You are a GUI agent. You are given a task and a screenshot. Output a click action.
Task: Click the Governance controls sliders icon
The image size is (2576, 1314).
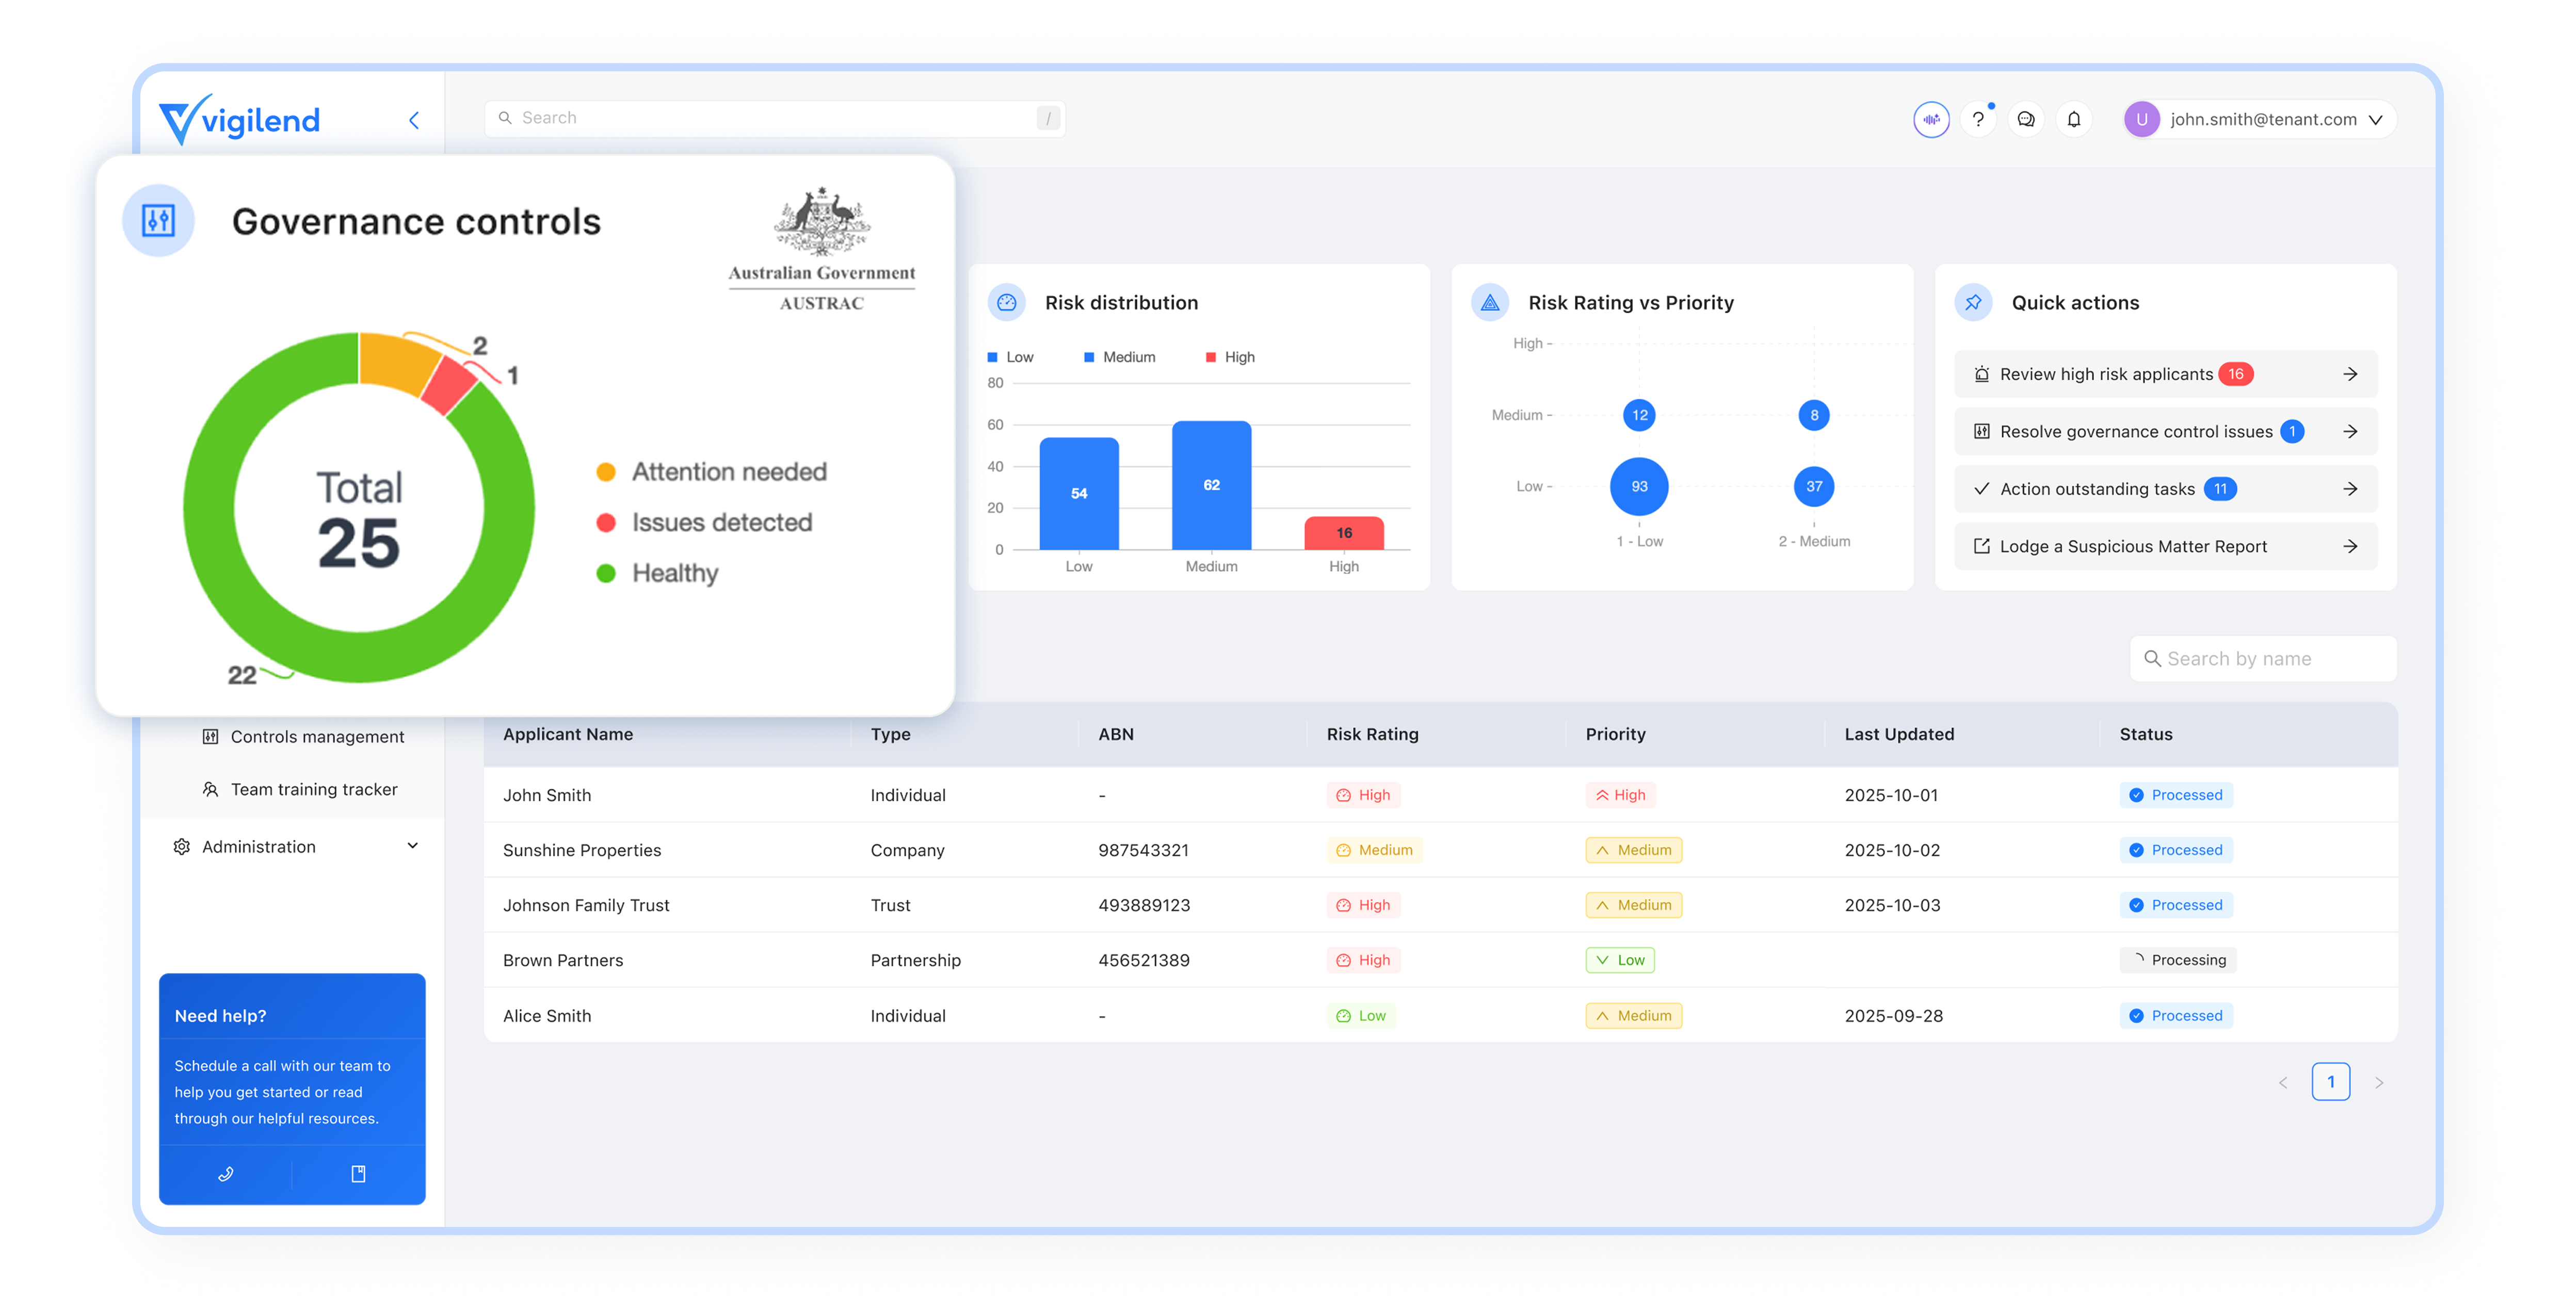click(x=158, y=220)
